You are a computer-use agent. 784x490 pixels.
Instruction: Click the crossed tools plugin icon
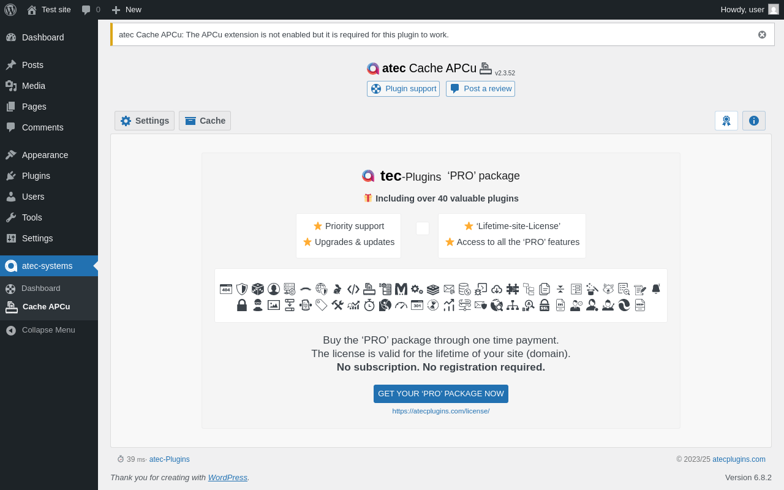(337, 305)
